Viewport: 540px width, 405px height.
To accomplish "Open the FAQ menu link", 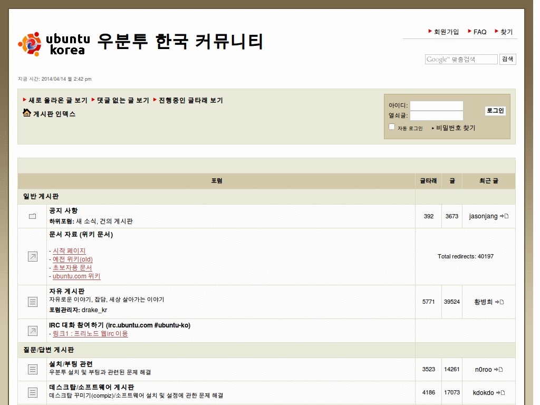I will pos(480,32).
